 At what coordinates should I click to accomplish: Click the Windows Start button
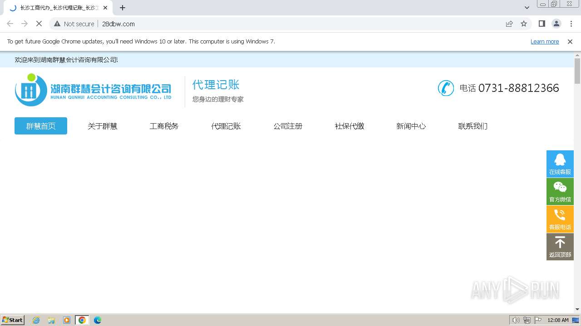click(13, 320)
